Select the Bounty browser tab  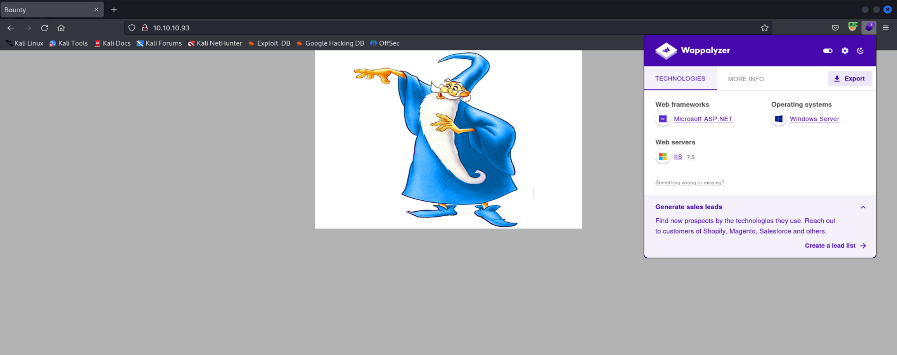(x=52, y=10)
